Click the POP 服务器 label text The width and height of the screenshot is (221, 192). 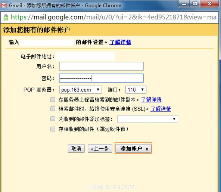(39, 90)
